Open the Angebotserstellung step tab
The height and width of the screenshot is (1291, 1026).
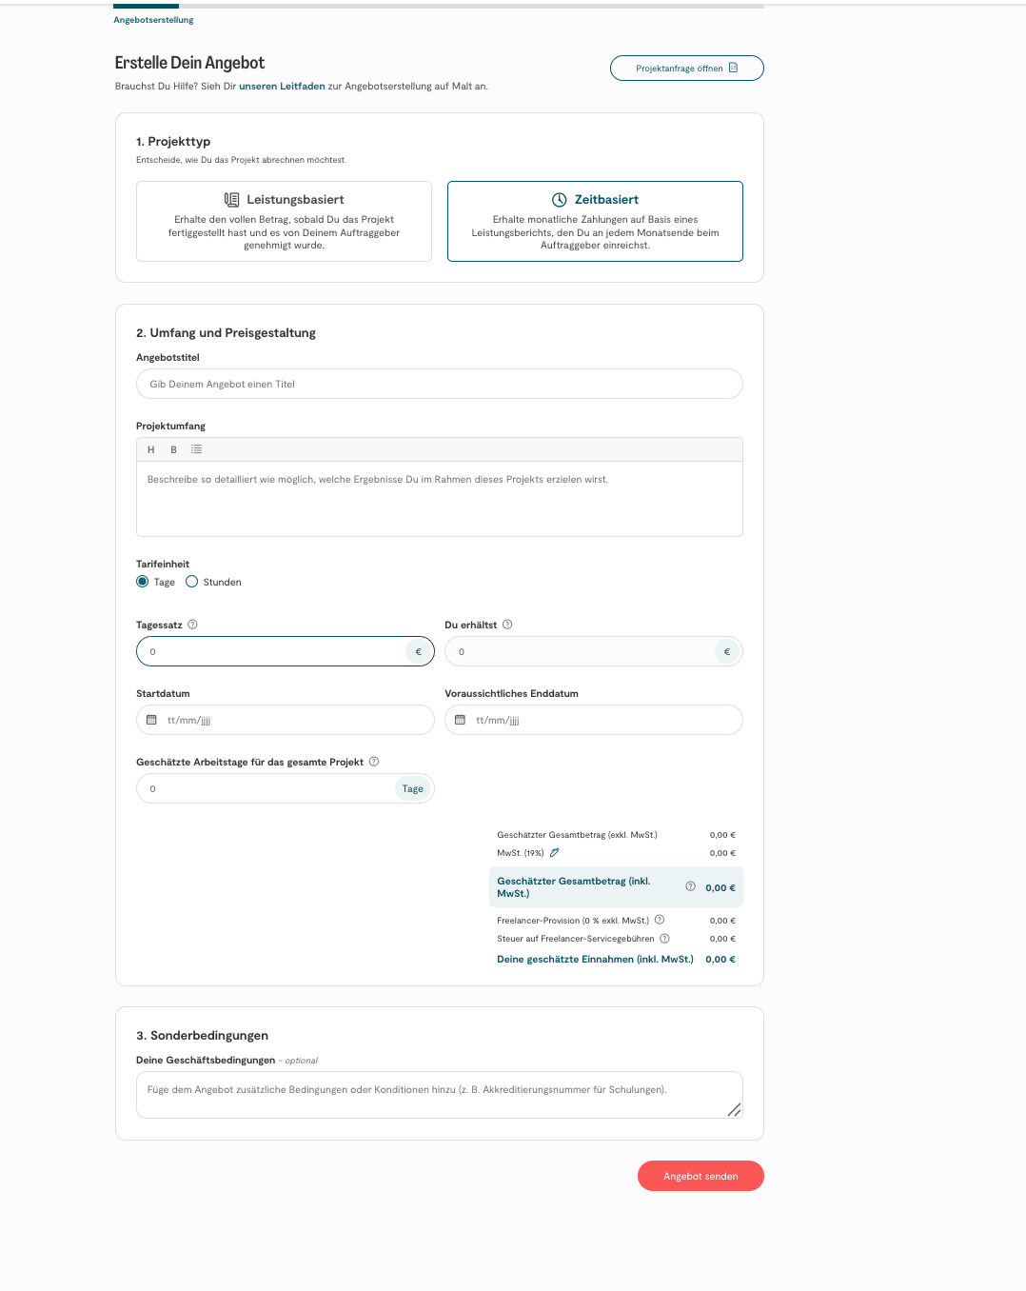click(x=153, y=20)
